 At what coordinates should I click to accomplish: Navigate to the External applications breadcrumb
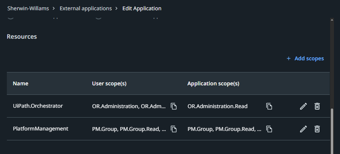(x=86, y=8)
